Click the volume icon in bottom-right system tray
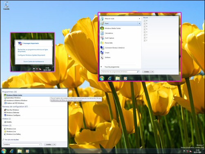Image resolution: width=205 pixels, height=154 pixels. click(191, 151)
